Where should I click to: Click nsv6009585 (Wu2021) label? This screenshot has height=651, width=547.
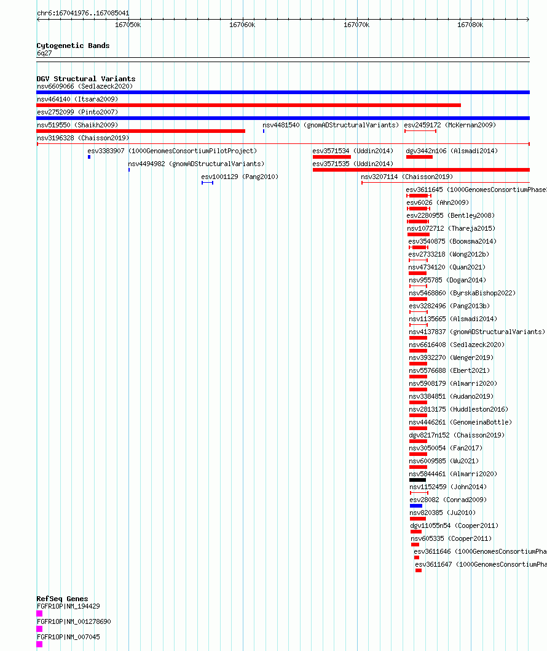pos(444,460)
